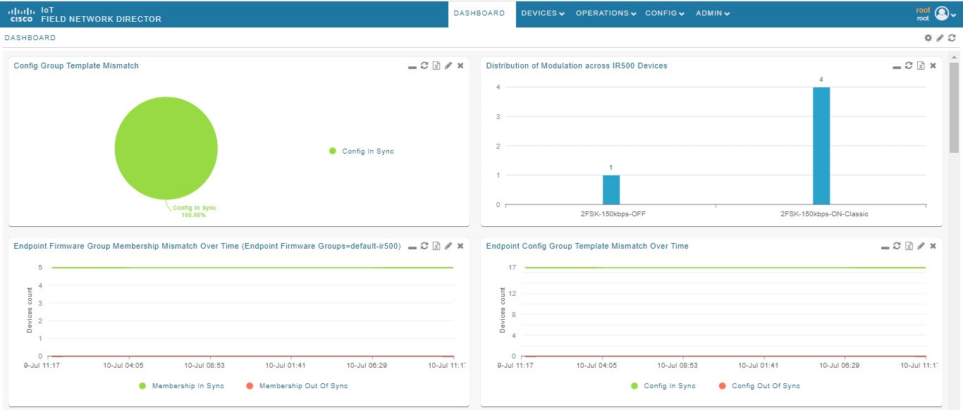Edit dashboard layout with the pencil icon

938,38
